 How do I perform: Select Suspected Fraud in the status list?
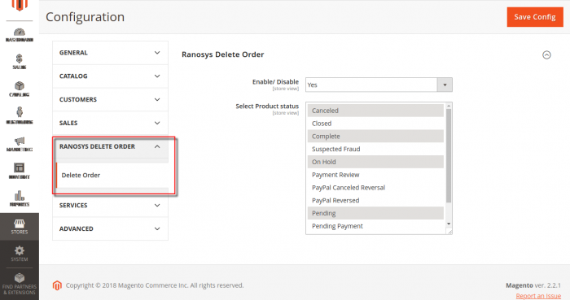375,149
